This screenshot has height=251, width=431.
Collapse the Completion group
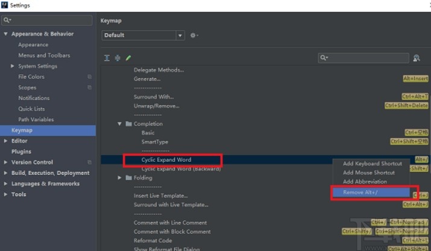tap(119, 124)
